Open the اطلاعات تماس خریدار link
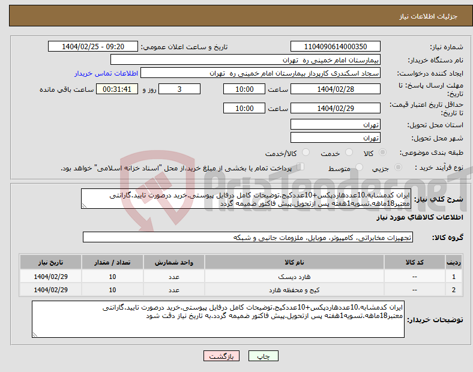The image size is (473, 372). [106, 74]
